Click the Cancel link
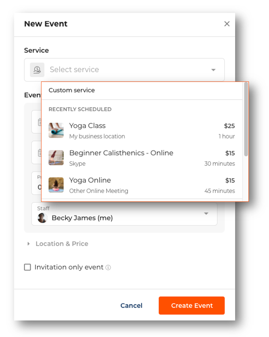Viewport: 269px width, 337px height. click(131, 306)
